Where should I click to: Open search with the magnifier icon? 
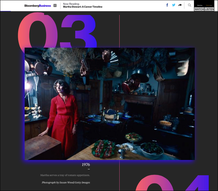click(190, 5)
